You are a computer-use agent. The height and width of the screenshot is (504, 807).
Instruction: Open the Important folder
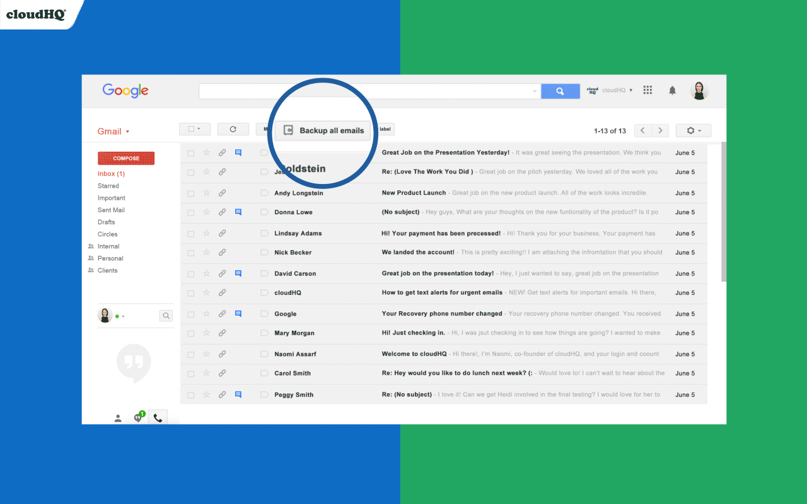(112, 198)
